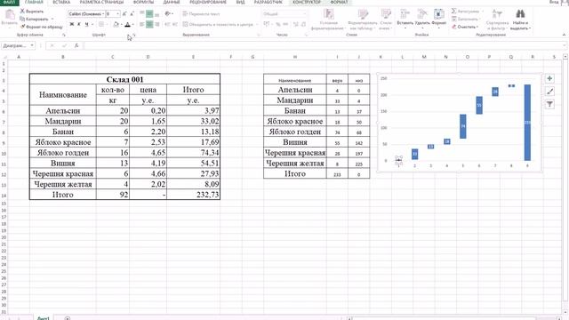Toggle Underline (Ч) formatting
Image resolution: width=569 pixels, height=320 pixels.
[86, 24]
